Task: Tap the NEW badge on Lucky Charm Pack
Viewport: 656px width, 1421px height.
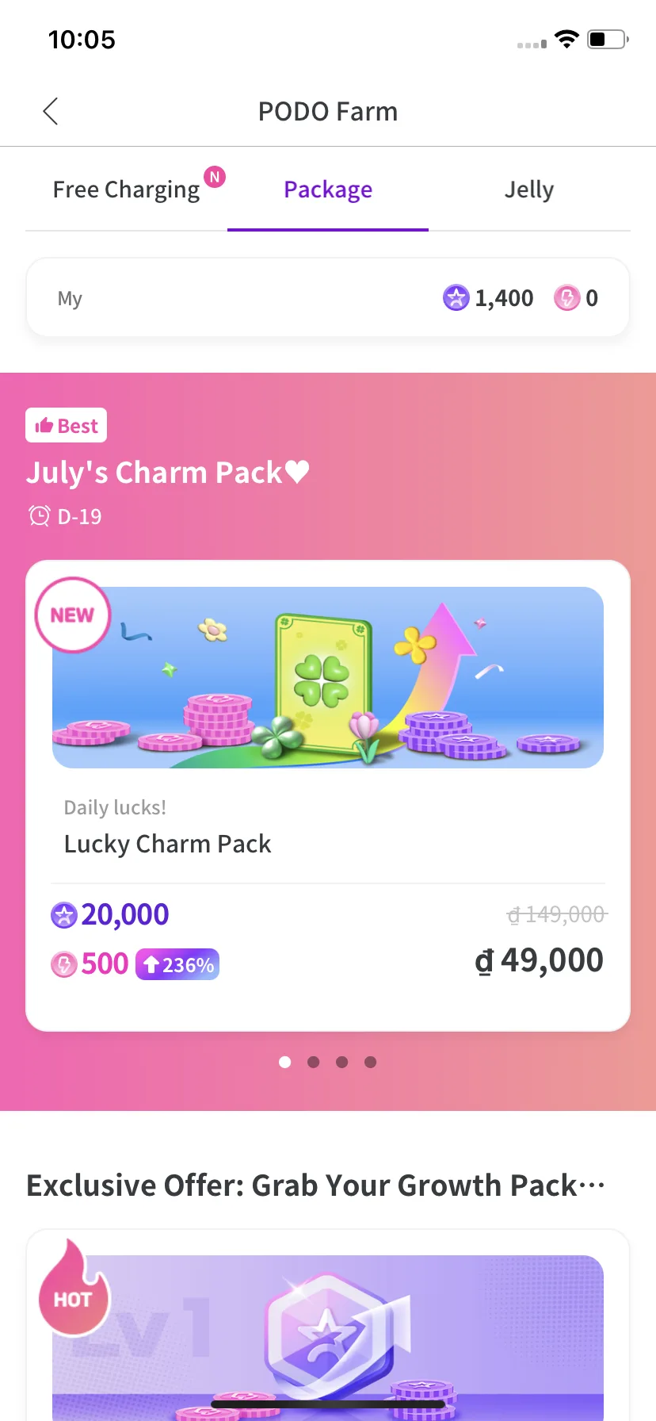Action: click(x=72, y=615)
